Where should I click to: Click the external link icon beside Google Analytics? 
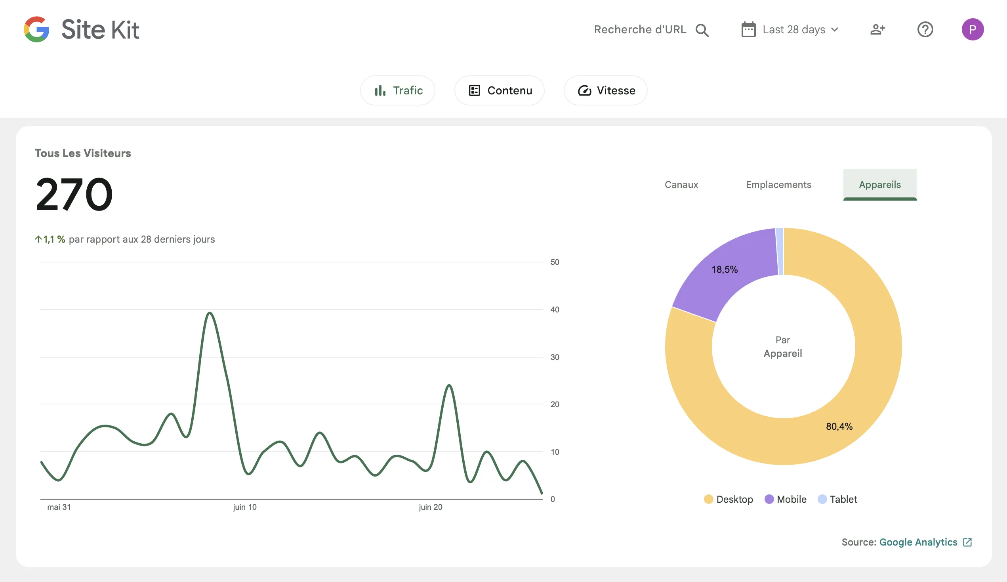(x=967, y=542)
